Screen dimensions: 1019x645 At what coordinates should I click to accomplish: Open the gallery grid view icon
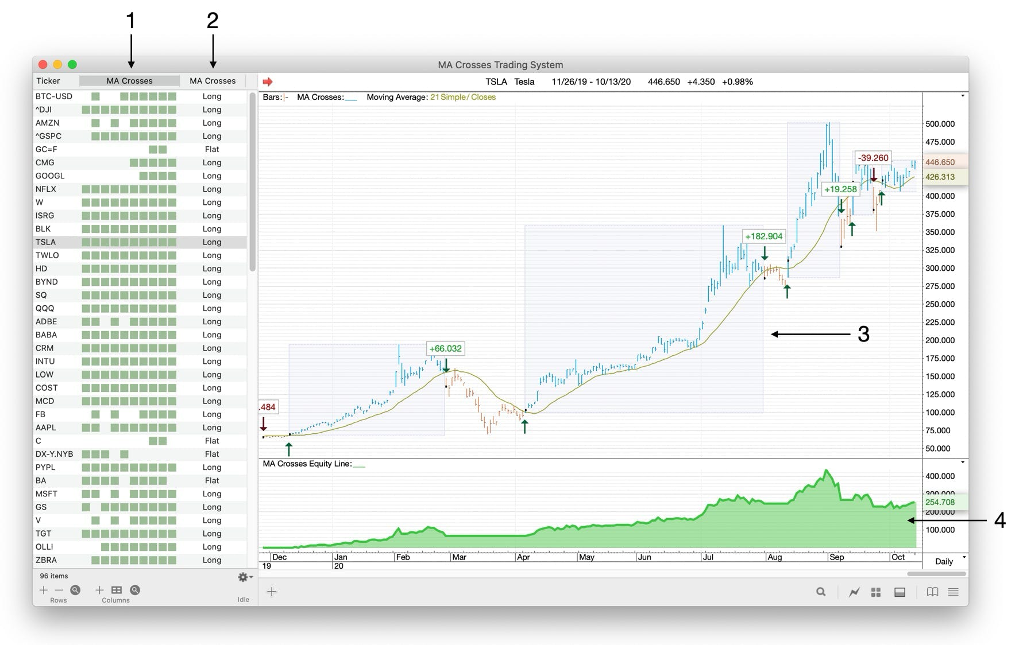(875, 591)
